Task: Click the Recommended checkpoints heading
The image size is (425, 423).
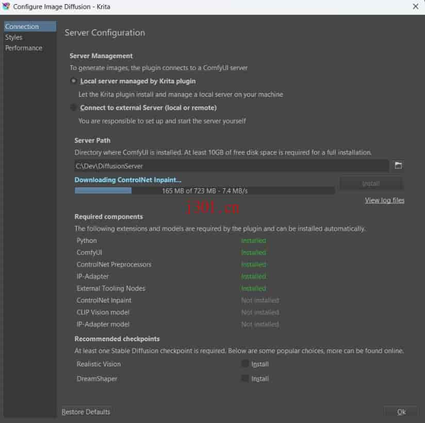Action: [x=117, y=339]
